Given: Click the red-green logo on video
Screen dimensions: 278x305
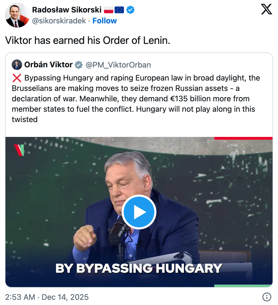Looking at the screenshot, I should pos(19,150).
